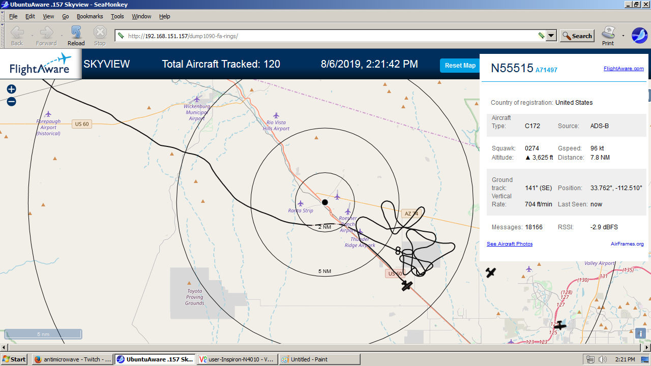Open the AirFrames.org link
Viewport: 651px width, 366px height.
627,244
